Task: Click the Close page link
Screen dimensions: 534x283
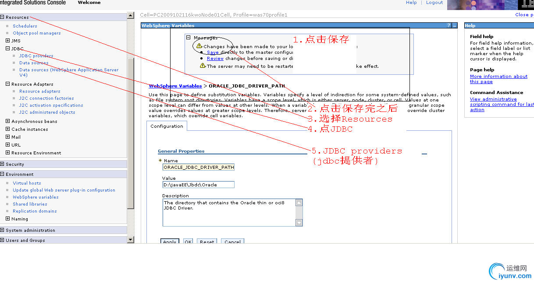Action: coord(524,15)
